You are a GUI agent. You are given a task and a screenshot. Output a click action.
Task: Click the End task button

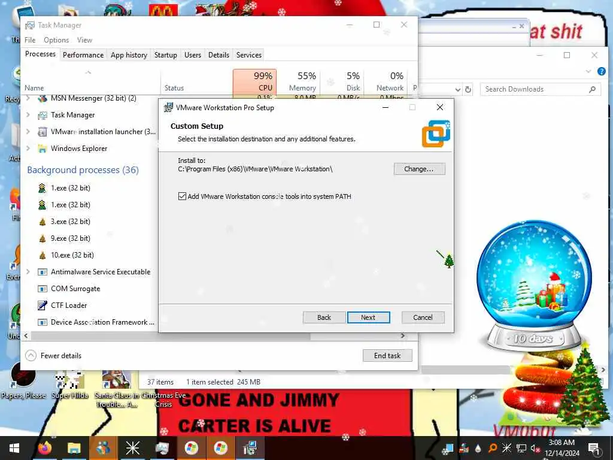tap(387, 356)
